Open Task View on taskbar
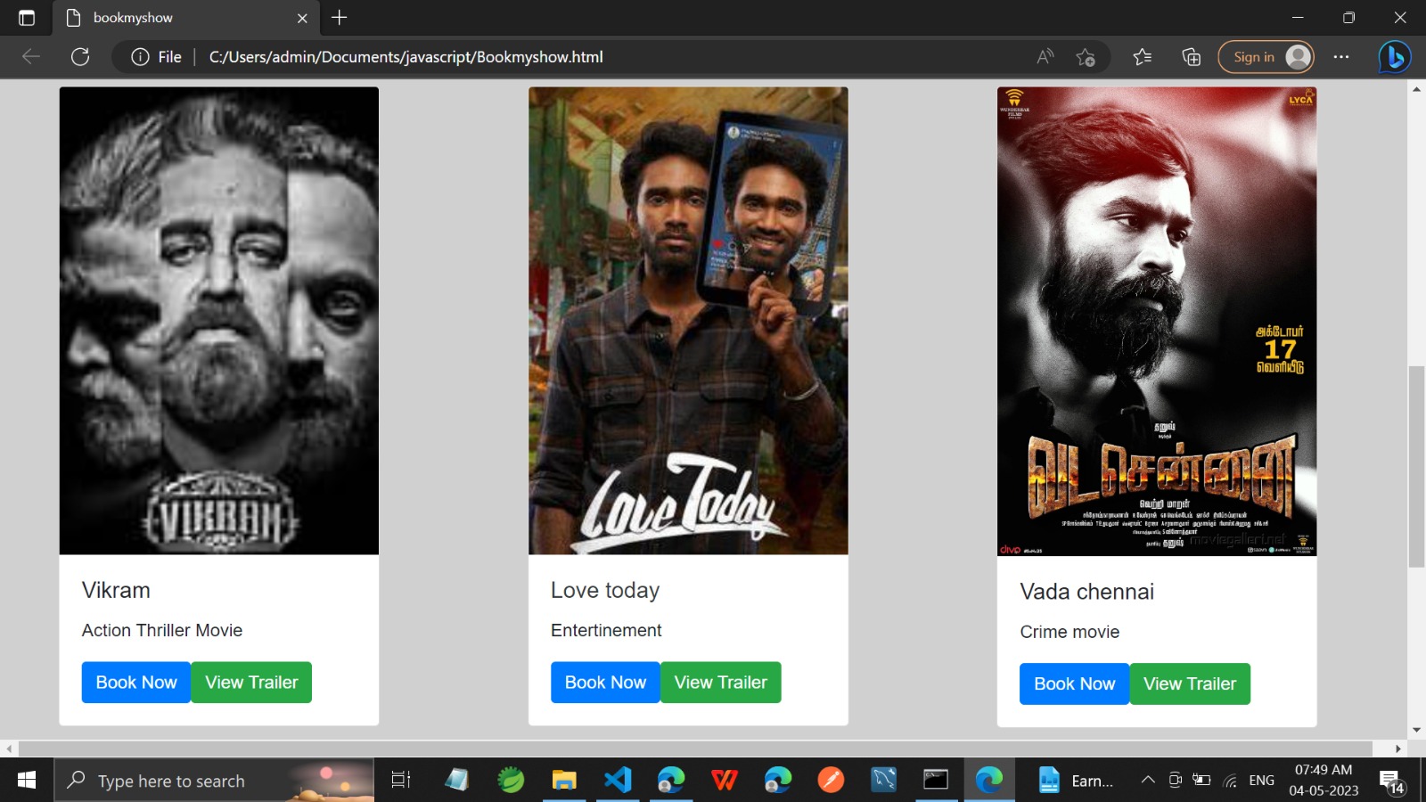Screen dimensions: 1426x802 [401, 781]
